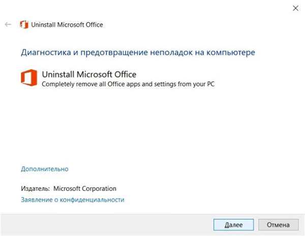Select the Uninstall Microsoft Office troubleshooter name
The width and height of the screenshot is (305, 236).
tap(89, 75)
